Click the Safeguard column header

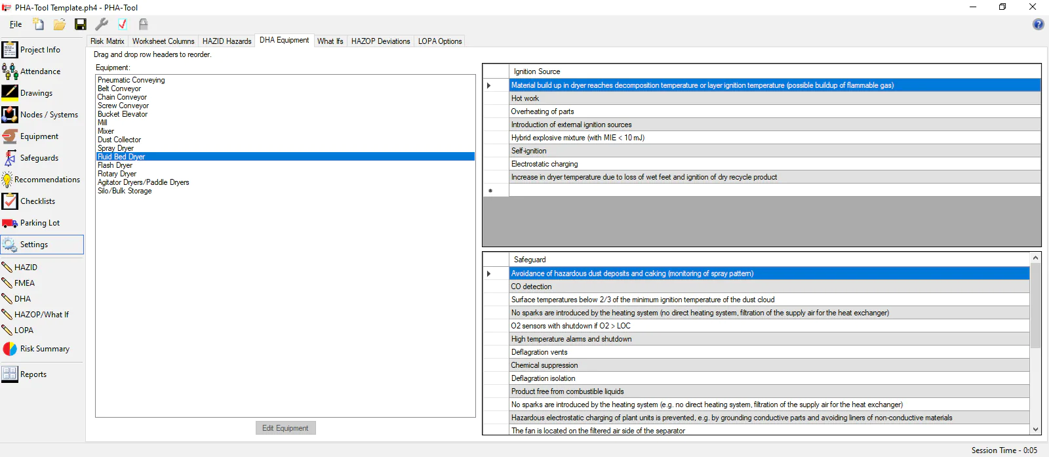769,260
